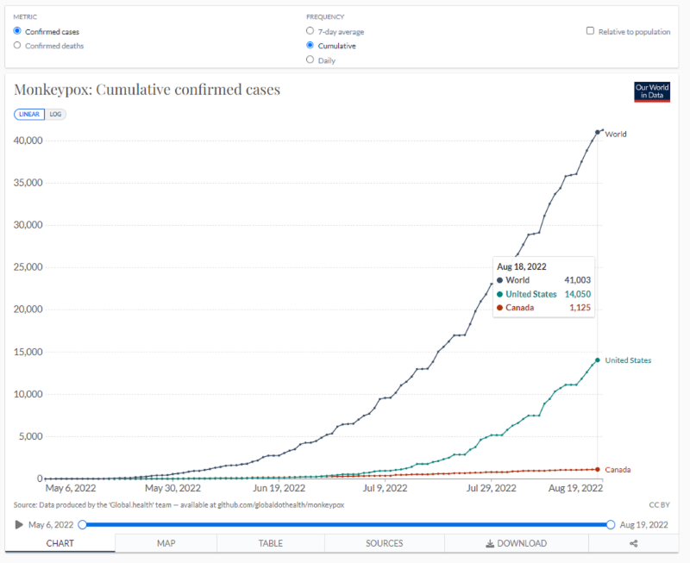This screenshot has width=690, height=563.
Task: Click the start handle of the time slider
Action: coord(82,525)
